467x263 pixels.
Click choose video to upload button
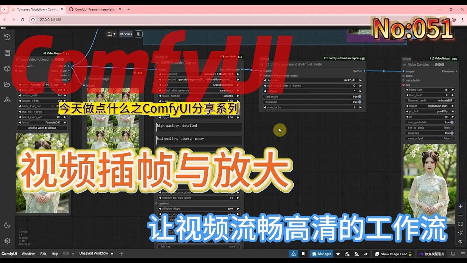tap(43, 128)
